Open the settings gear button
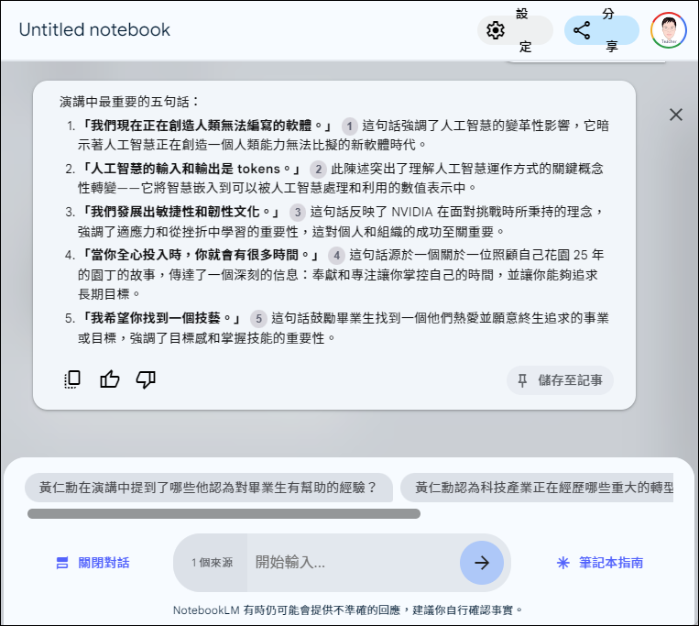This screenshot has height=626, width=699. [x=515, y=30]
